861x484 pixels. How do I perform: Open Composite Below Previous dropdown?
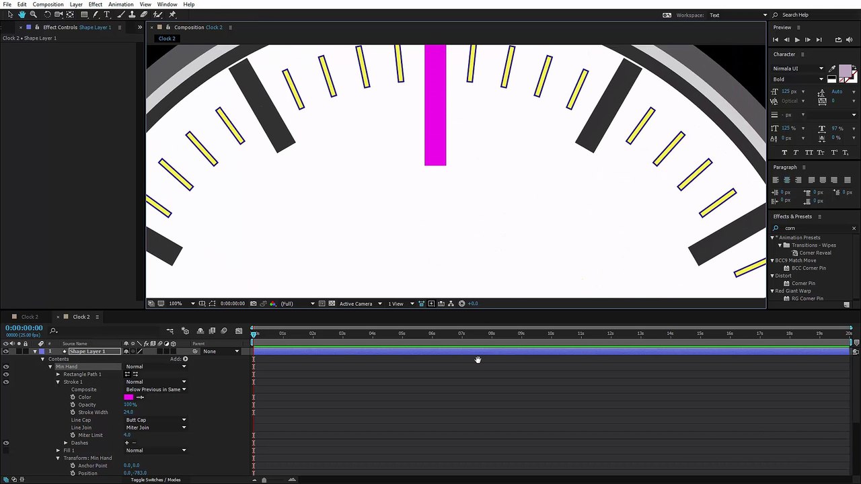click(155, 389)
